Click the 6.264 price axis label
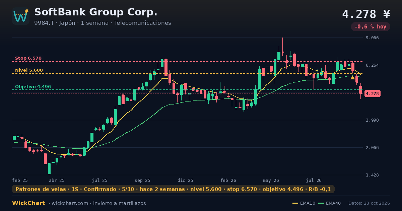This screenshot has height=211, width=402. coord(372,65)
